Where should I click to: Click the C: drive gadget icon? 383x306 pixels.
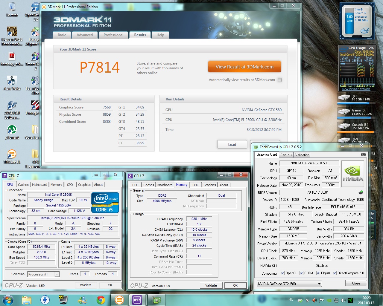point(344,97)
